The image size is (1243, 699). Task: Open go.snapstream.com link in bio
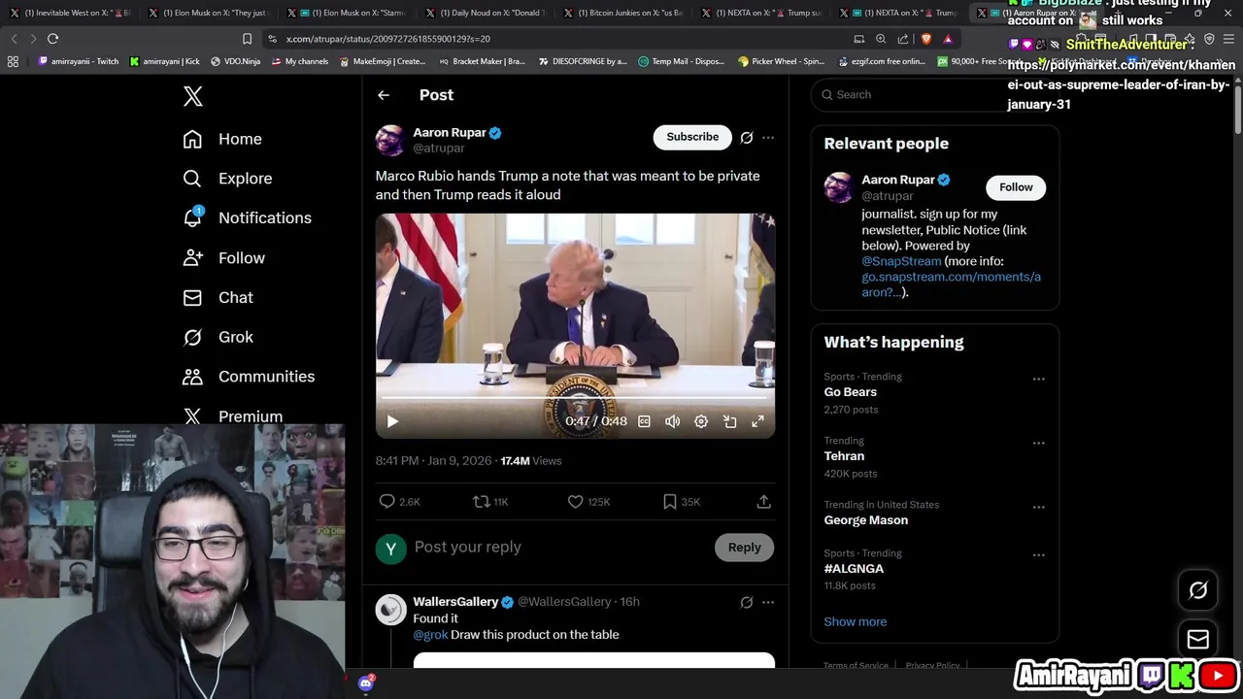pos(951,284)
